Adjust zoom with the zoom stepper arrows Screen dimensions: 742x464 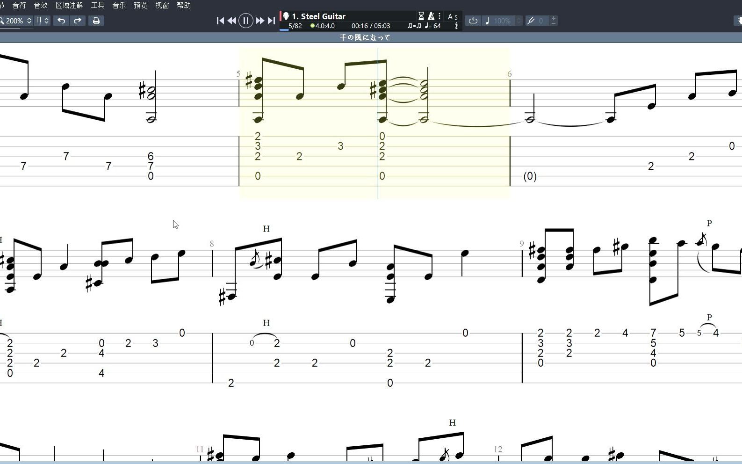coord(29,21)
